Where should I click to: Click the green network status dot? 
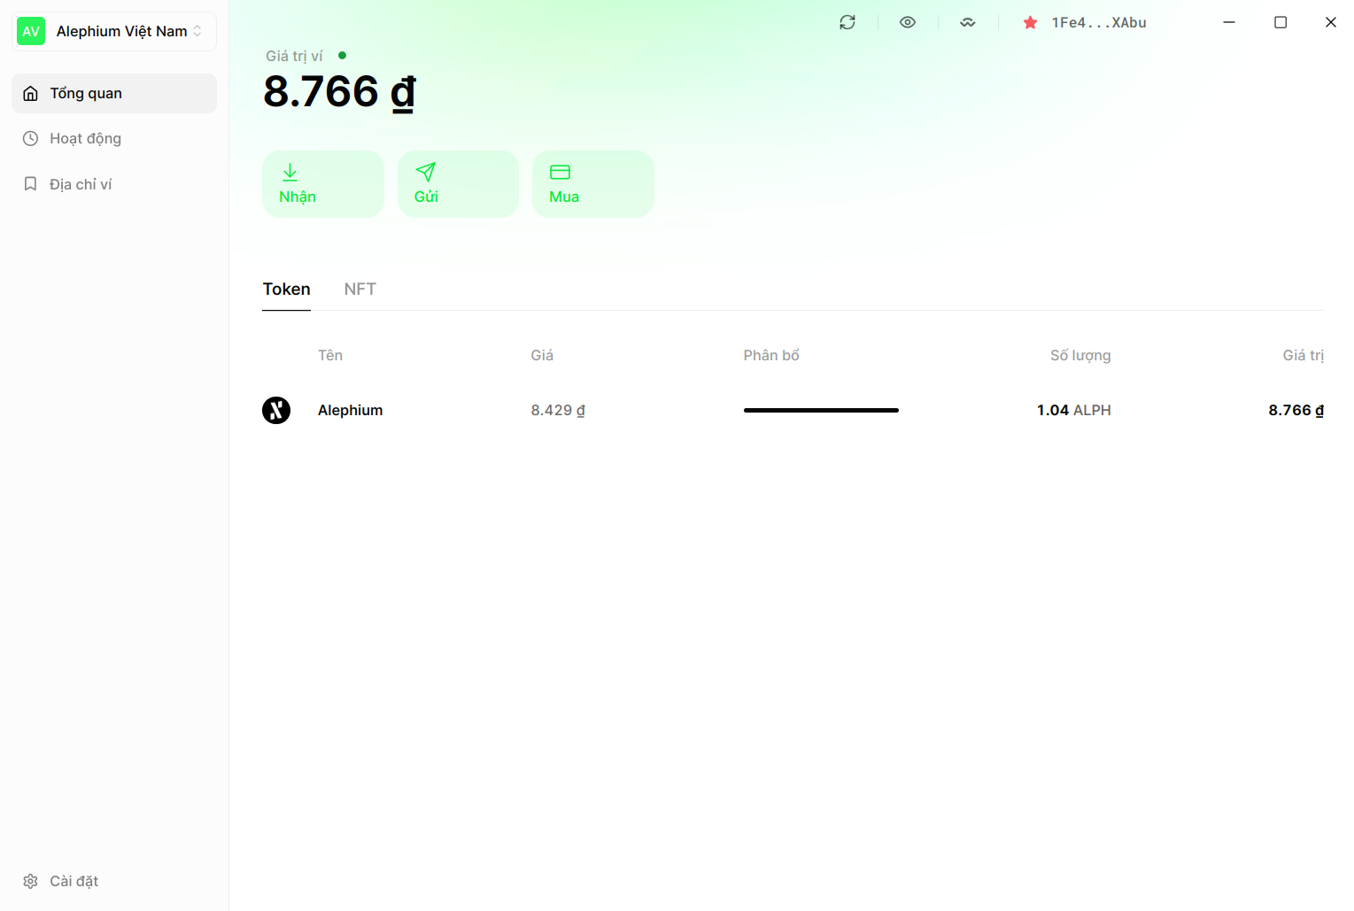(x=343, y=55)
